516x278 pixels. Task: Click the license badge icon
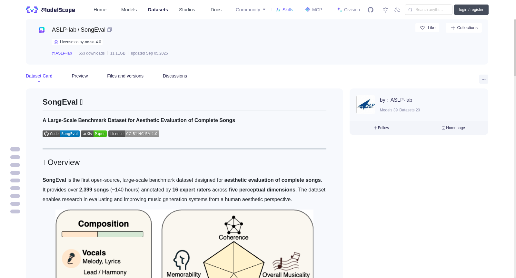tap(56, 42)
